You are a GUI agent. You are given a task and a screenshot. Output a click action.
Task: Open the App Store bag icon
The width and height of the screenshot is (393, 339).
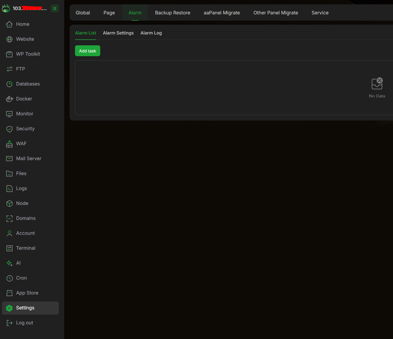pyautogui.click(x=9, y=293)
